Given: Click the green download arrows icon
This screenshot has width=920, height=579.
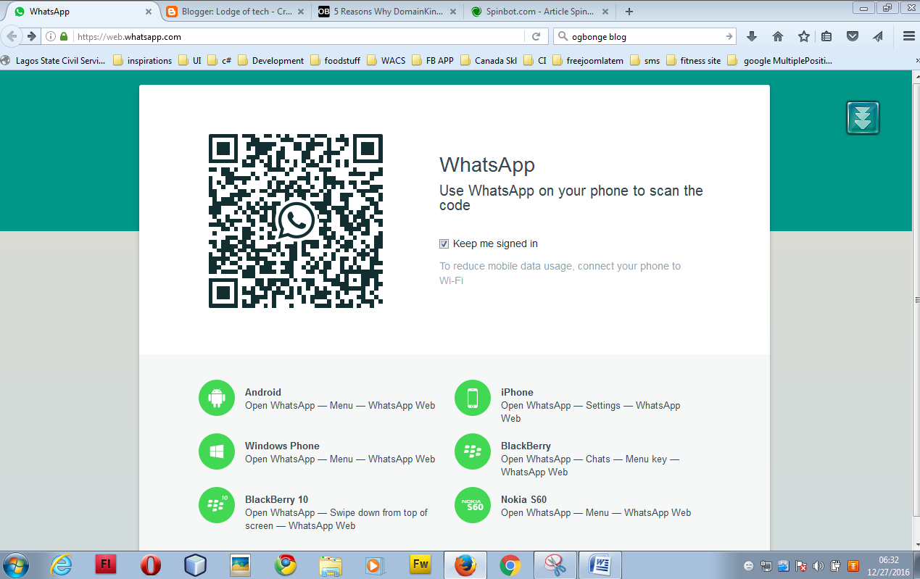Looking at the screenshot, I should point(863,117).
